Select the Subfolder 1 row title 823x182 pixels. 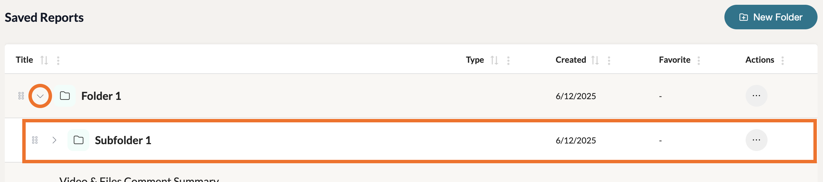[123, 140]
